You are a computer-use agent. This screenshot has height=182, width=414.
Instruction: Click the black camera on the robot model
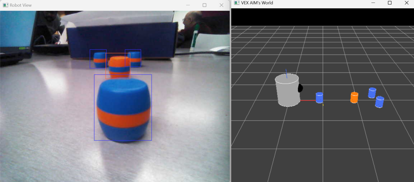tap(300, 88)
